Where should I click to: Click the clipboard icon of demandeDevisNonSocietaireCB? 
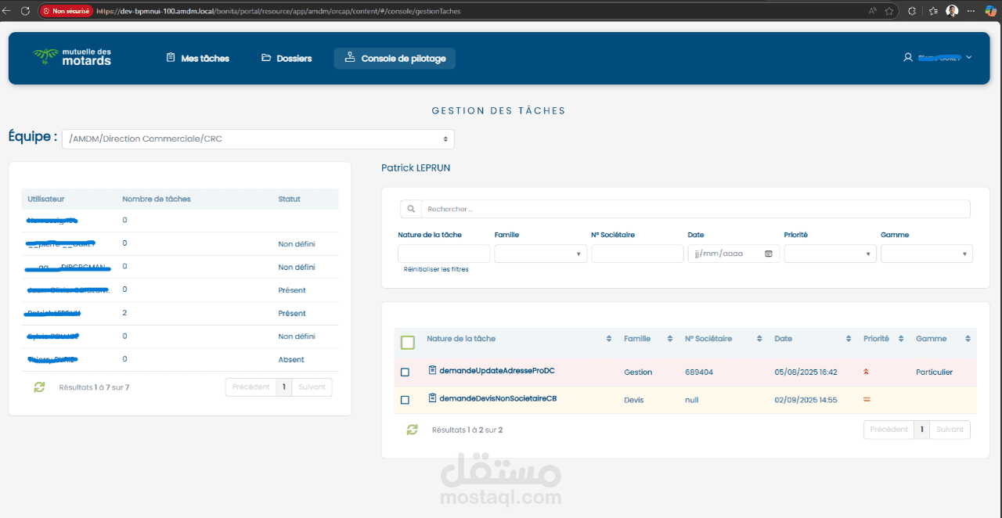[432, 398]
